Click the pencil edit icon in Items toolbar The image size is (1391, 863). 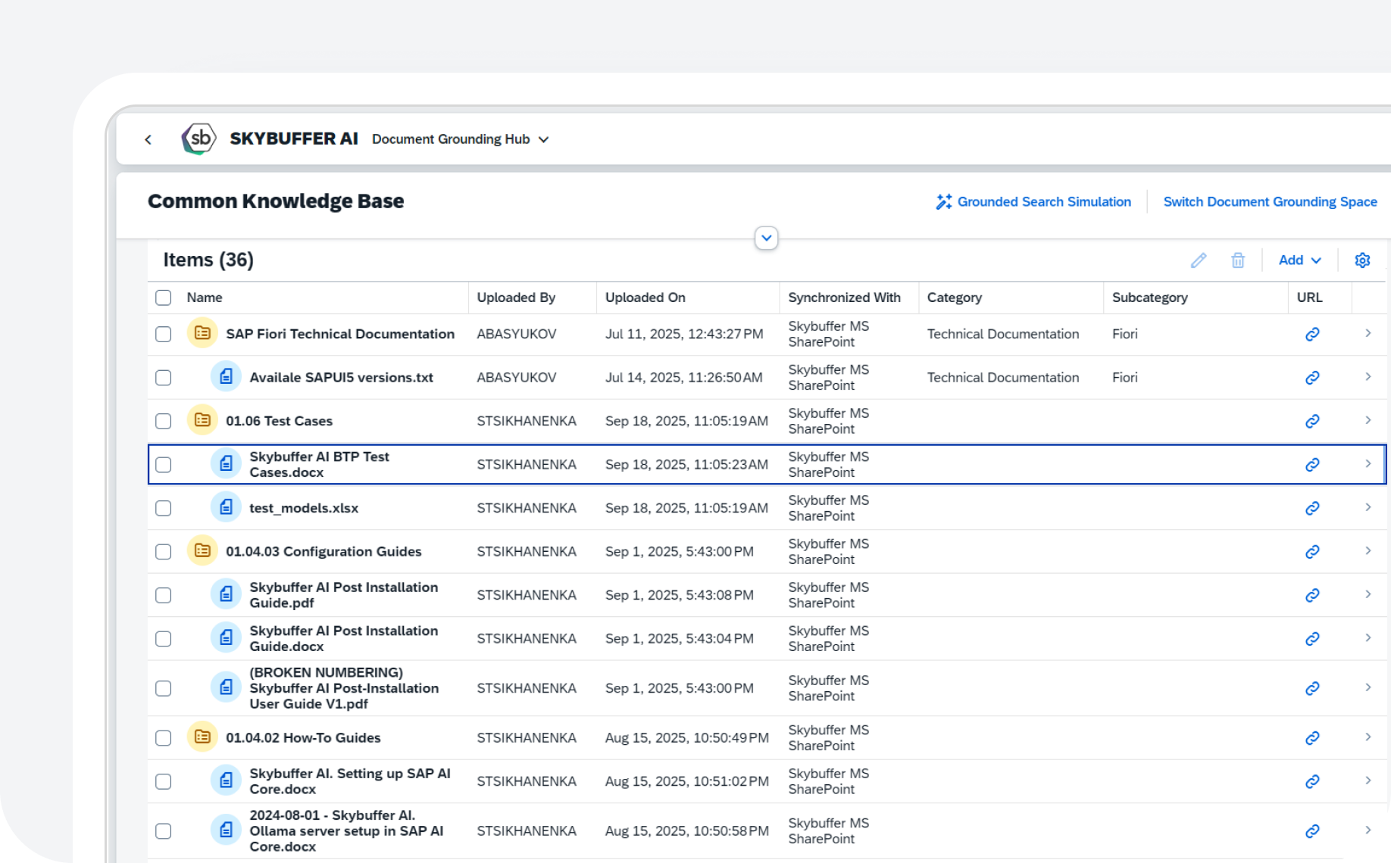click(x=1198, y=260)
